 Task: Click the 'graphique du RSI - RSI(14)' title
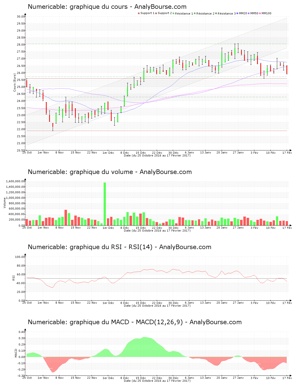coord(119,247)
